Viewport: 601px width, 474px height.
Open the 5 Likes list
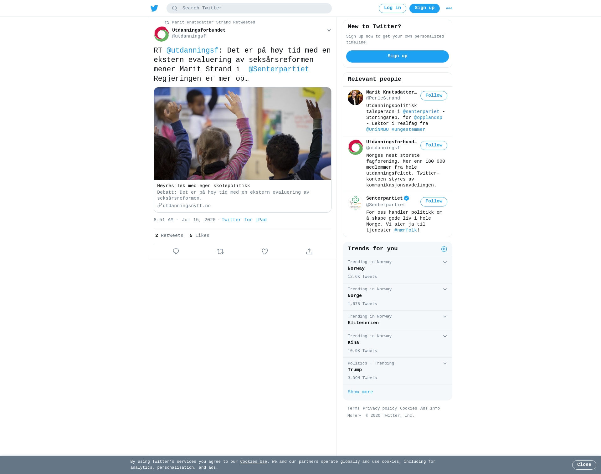point(199,236)
